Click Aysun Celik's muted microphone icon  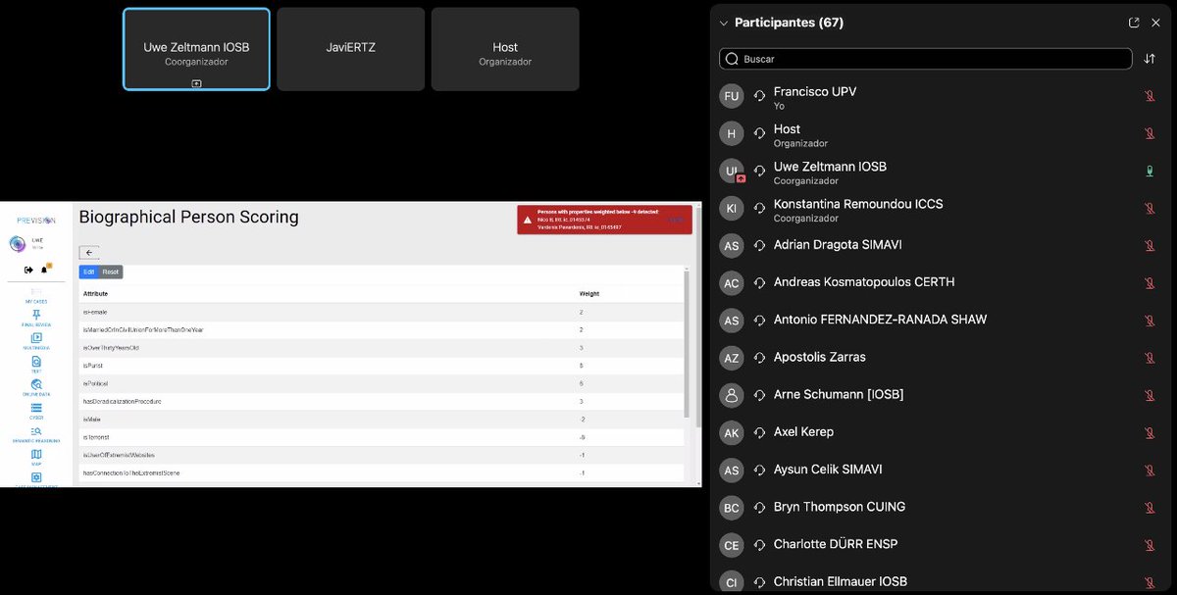1150,471
